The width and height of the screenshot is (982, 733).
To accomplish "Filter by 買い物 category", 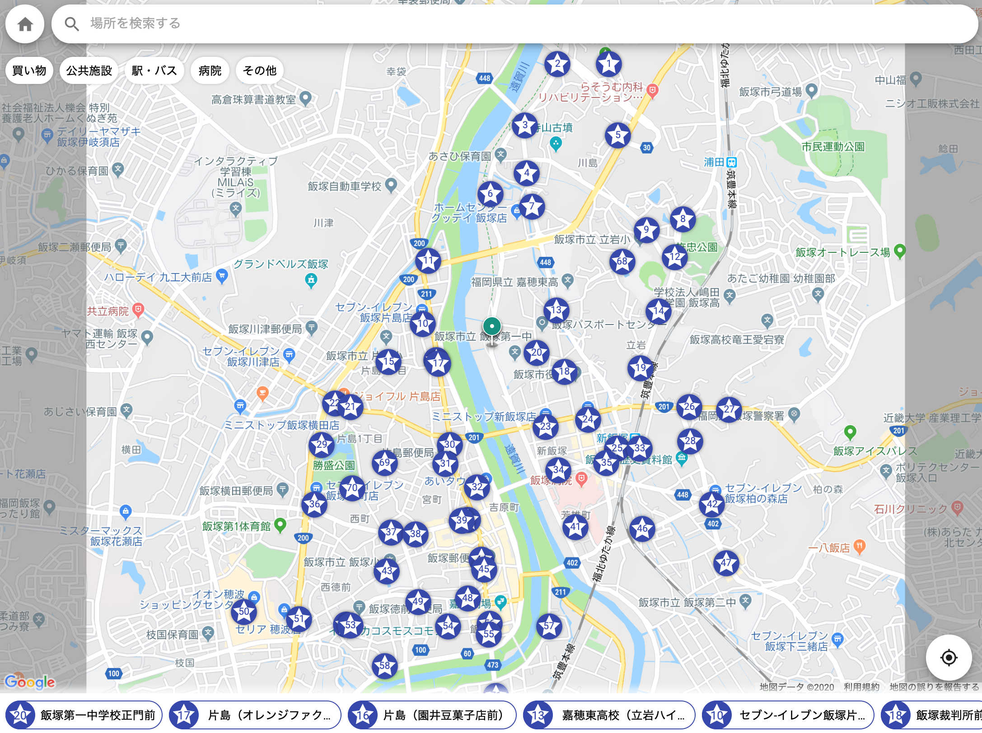I will [29, 71].
